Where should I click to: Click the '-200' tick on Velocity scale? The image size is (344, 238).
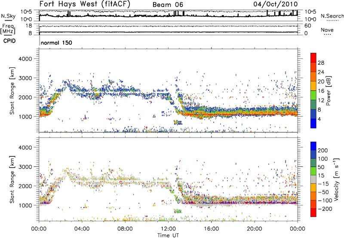(324, 209)
